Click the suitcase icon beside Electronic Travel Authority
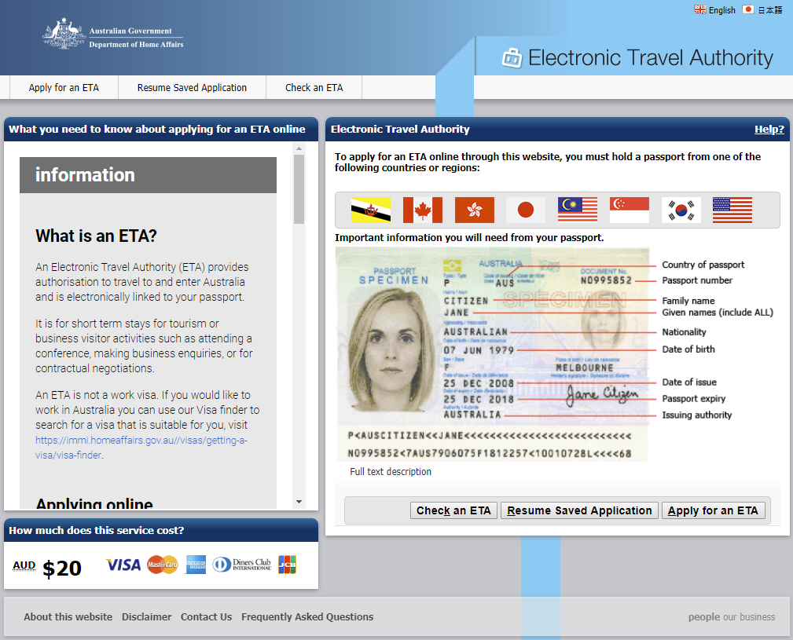Viewport: 793px width, 640px height. point(512,58)
